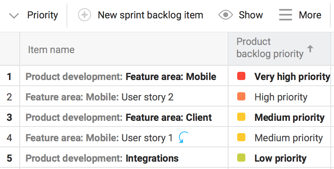Select the Item name column header
The height and width of the screenshot is (169, 334).
point(51,50)
